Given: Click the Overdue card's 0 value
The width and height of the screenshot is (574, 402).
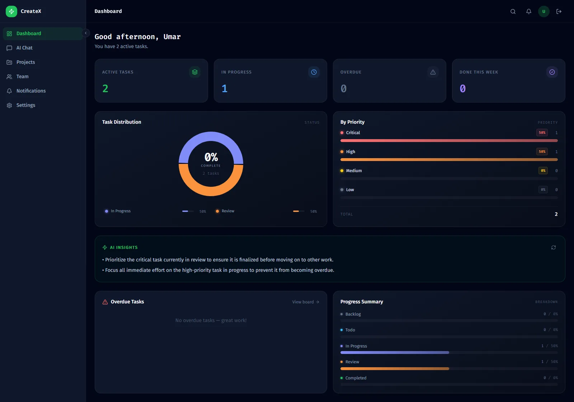Looking at the screenshot, I should [344, 89].
